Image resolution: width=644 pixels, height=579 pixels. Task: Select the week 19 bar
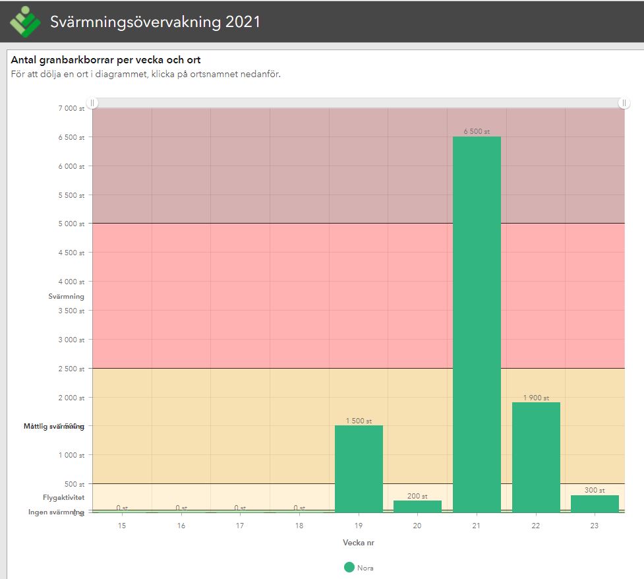point(359,469)
